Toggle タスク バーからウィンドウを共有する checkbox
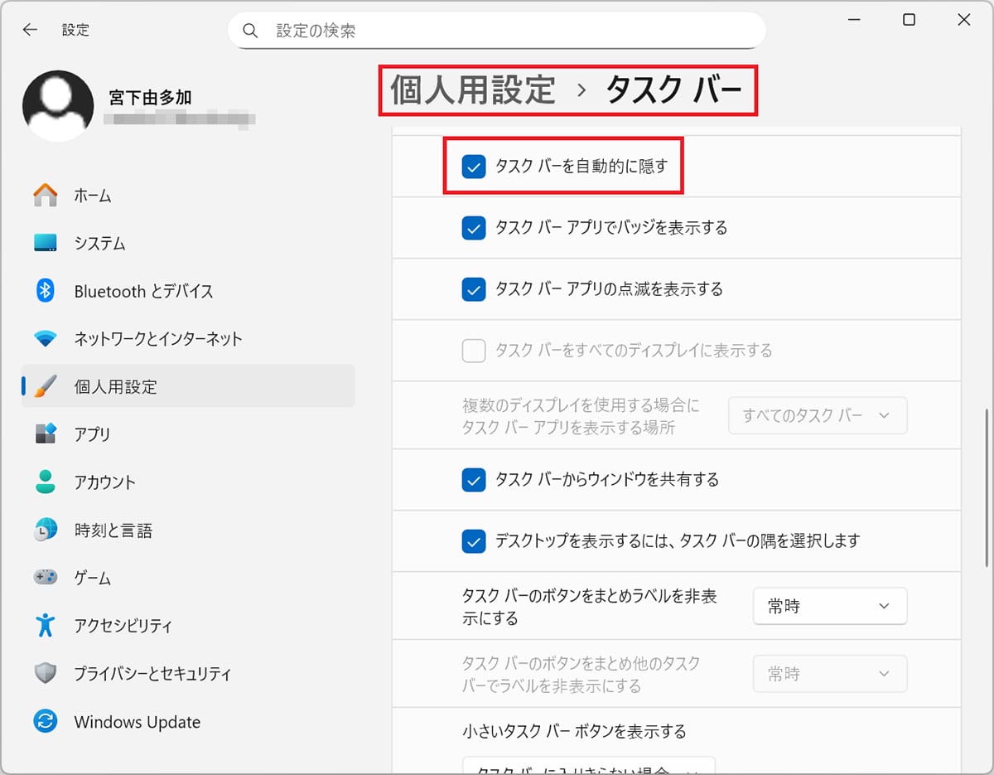Viewport: 994px width, 775px height. coord(474,480)
